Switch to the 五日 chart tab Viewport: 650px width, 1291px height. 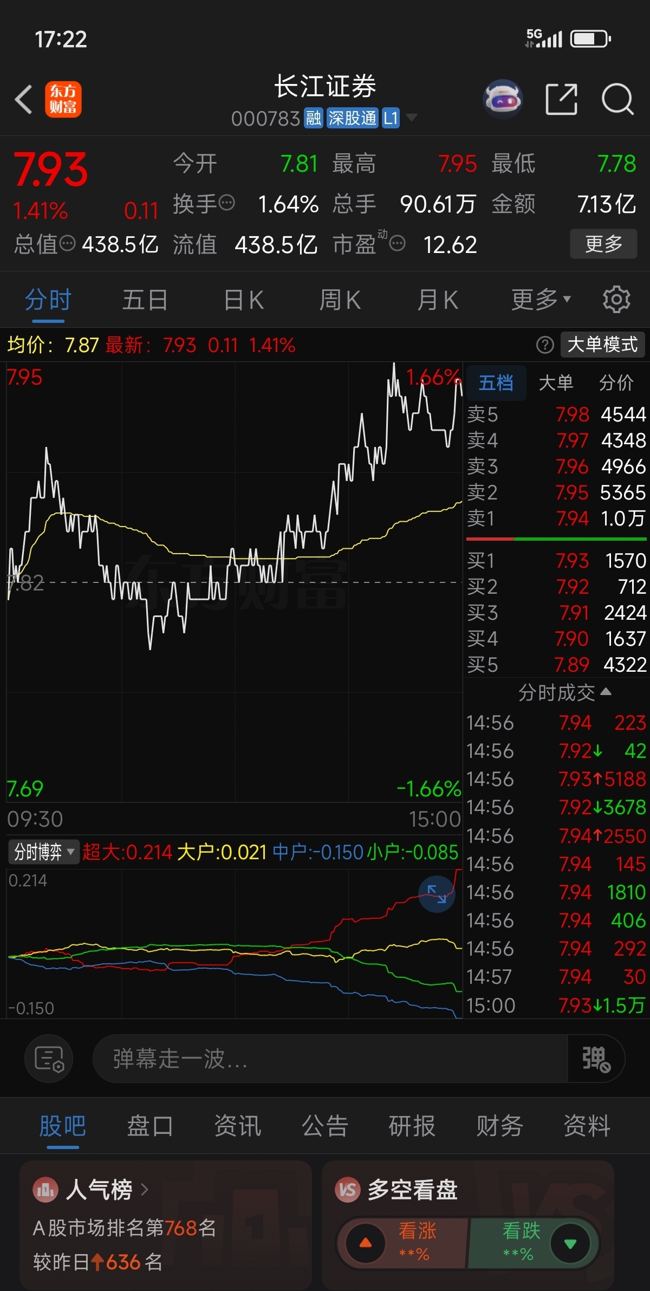pyautogui.click(x=145, y=299)
